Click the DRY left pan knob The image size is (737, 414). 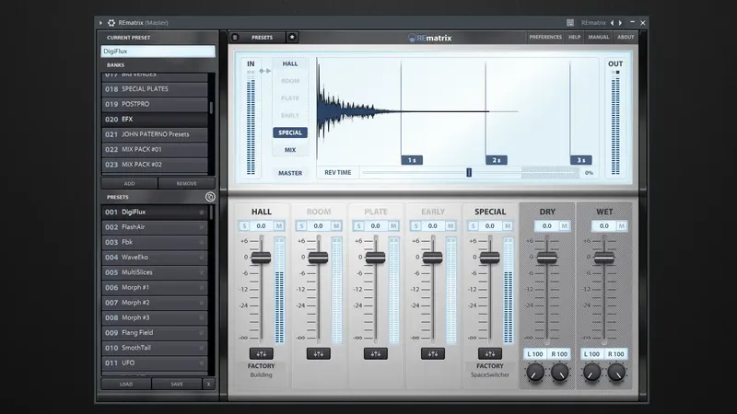tap(535, 373)
